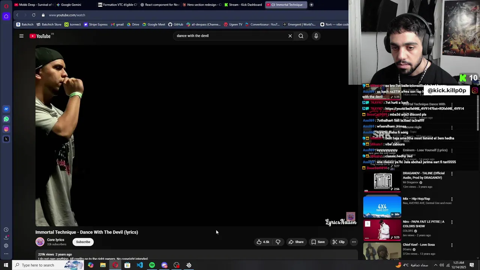Open the Opera menu logo
Image resolution: width=480 pixels, height=270 pixels.
[x=6, y=6]
